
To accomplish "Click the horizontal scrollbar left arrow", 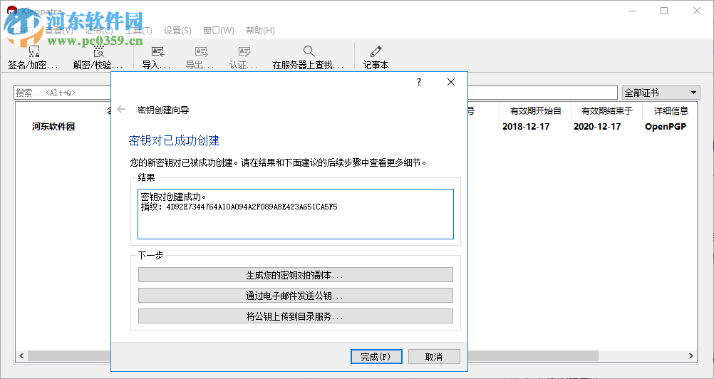I will pyautogui.click(x=21, y=355).
